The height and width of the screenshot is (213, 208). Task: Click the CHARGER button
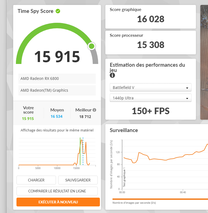[x=36, y=180]
